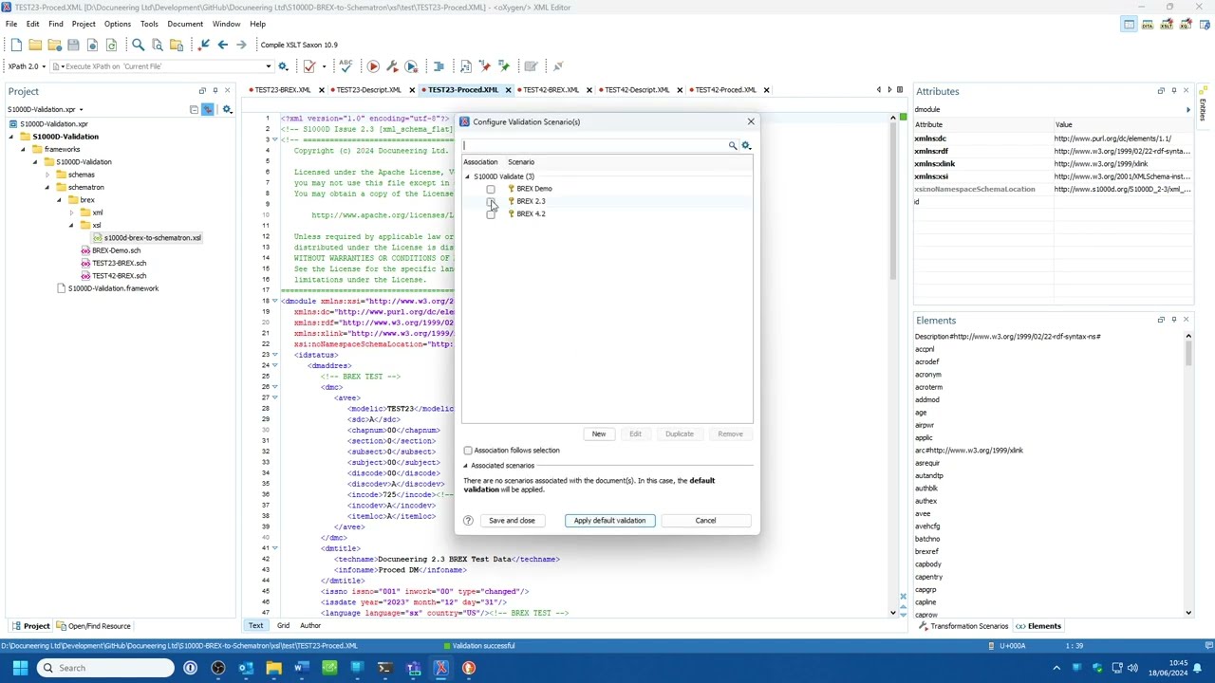The height and width of the screenshot is (683, 1215).
Task: Click the New scenario button
Action: pos(599,434)
